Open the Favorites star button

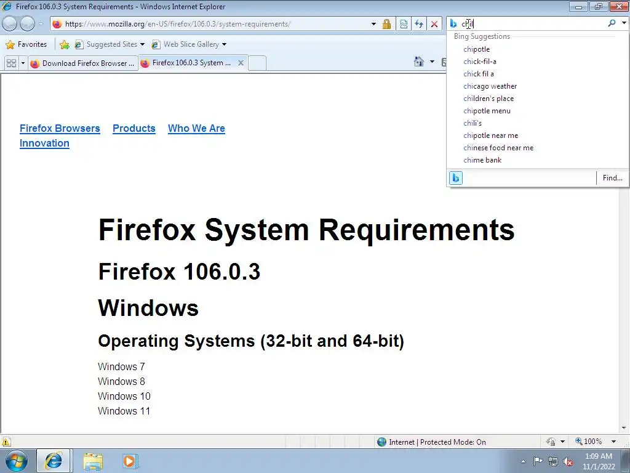pos(26,44)
